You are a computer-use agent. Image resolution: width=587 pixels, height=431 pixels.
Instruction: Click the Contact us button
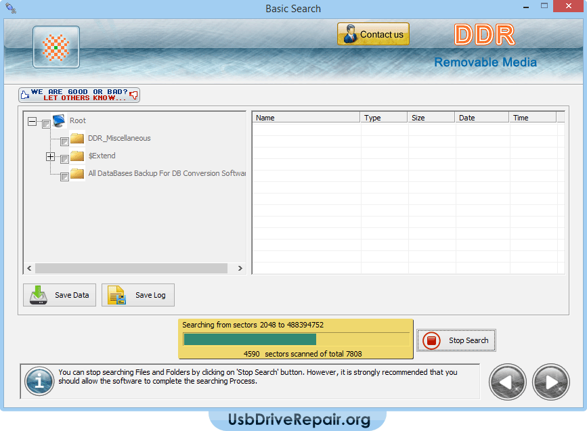(373, 34)
